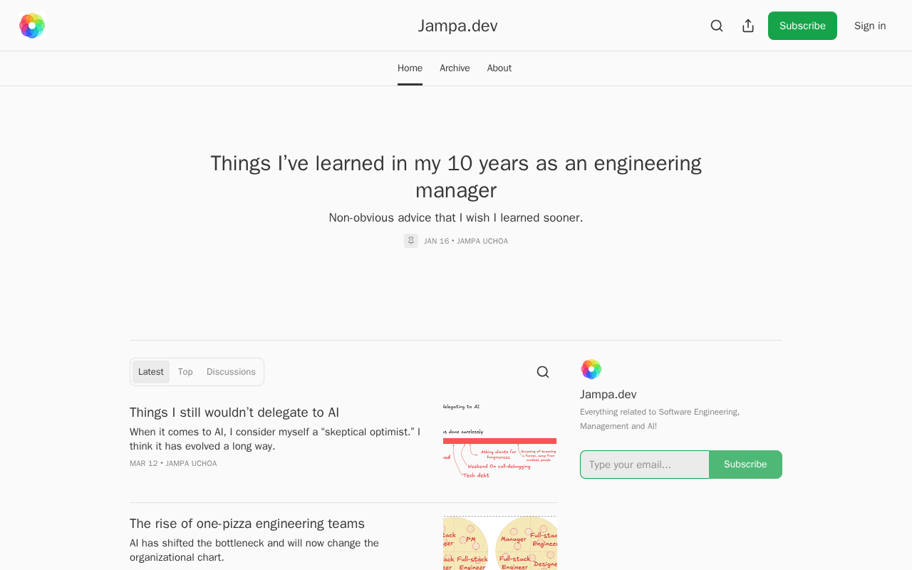The image size is (912, 570).
Task: Open the post Things I still wouldn't delegate to AI
Action: pyautogui.click(x=234, y=413)
